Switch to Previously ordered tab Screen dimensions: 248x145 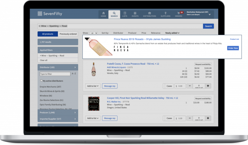pyautogui.click(x=68, y=34)
